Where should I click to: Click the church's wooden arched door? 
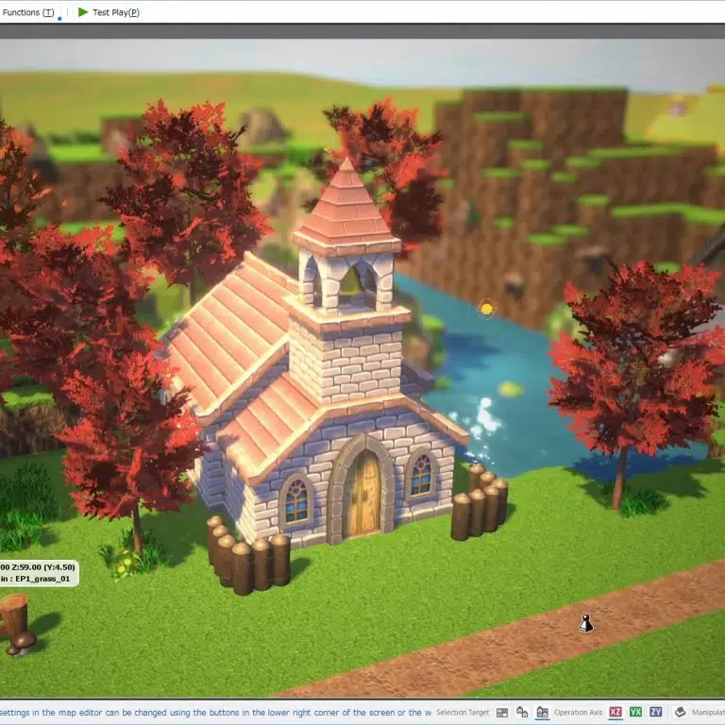click(362, 493)
